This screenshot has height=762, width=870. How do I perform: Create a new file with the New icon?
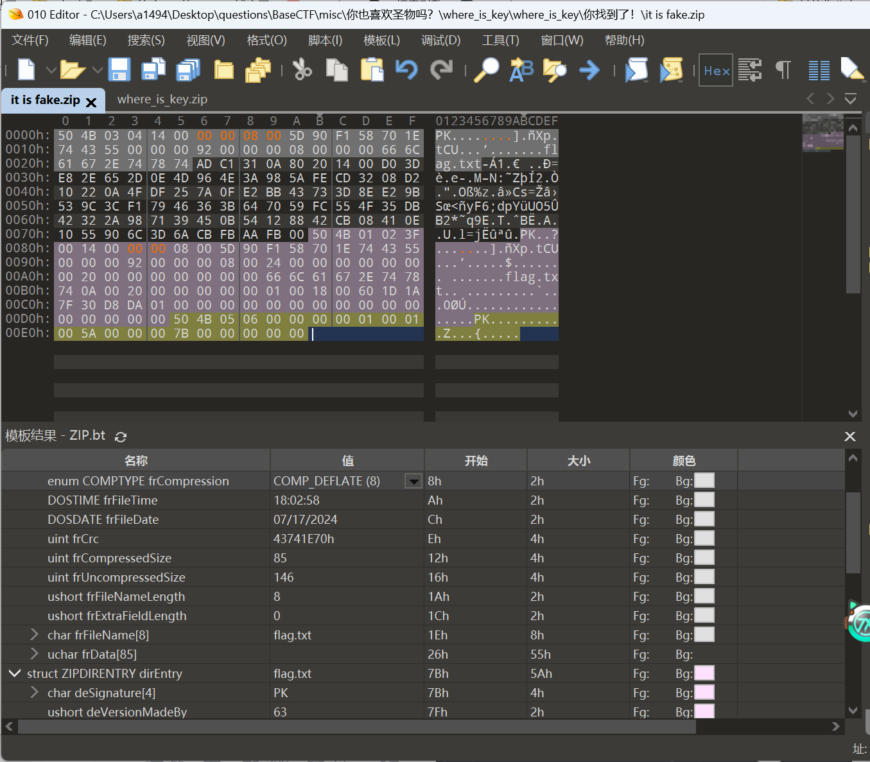tap(26, 69)
